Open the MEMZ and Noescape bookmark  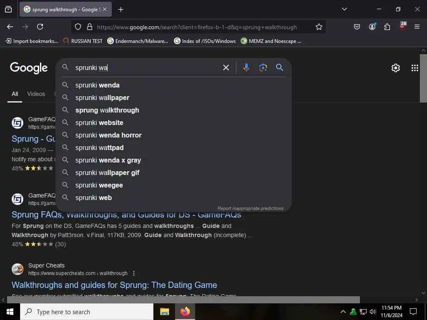271,41
